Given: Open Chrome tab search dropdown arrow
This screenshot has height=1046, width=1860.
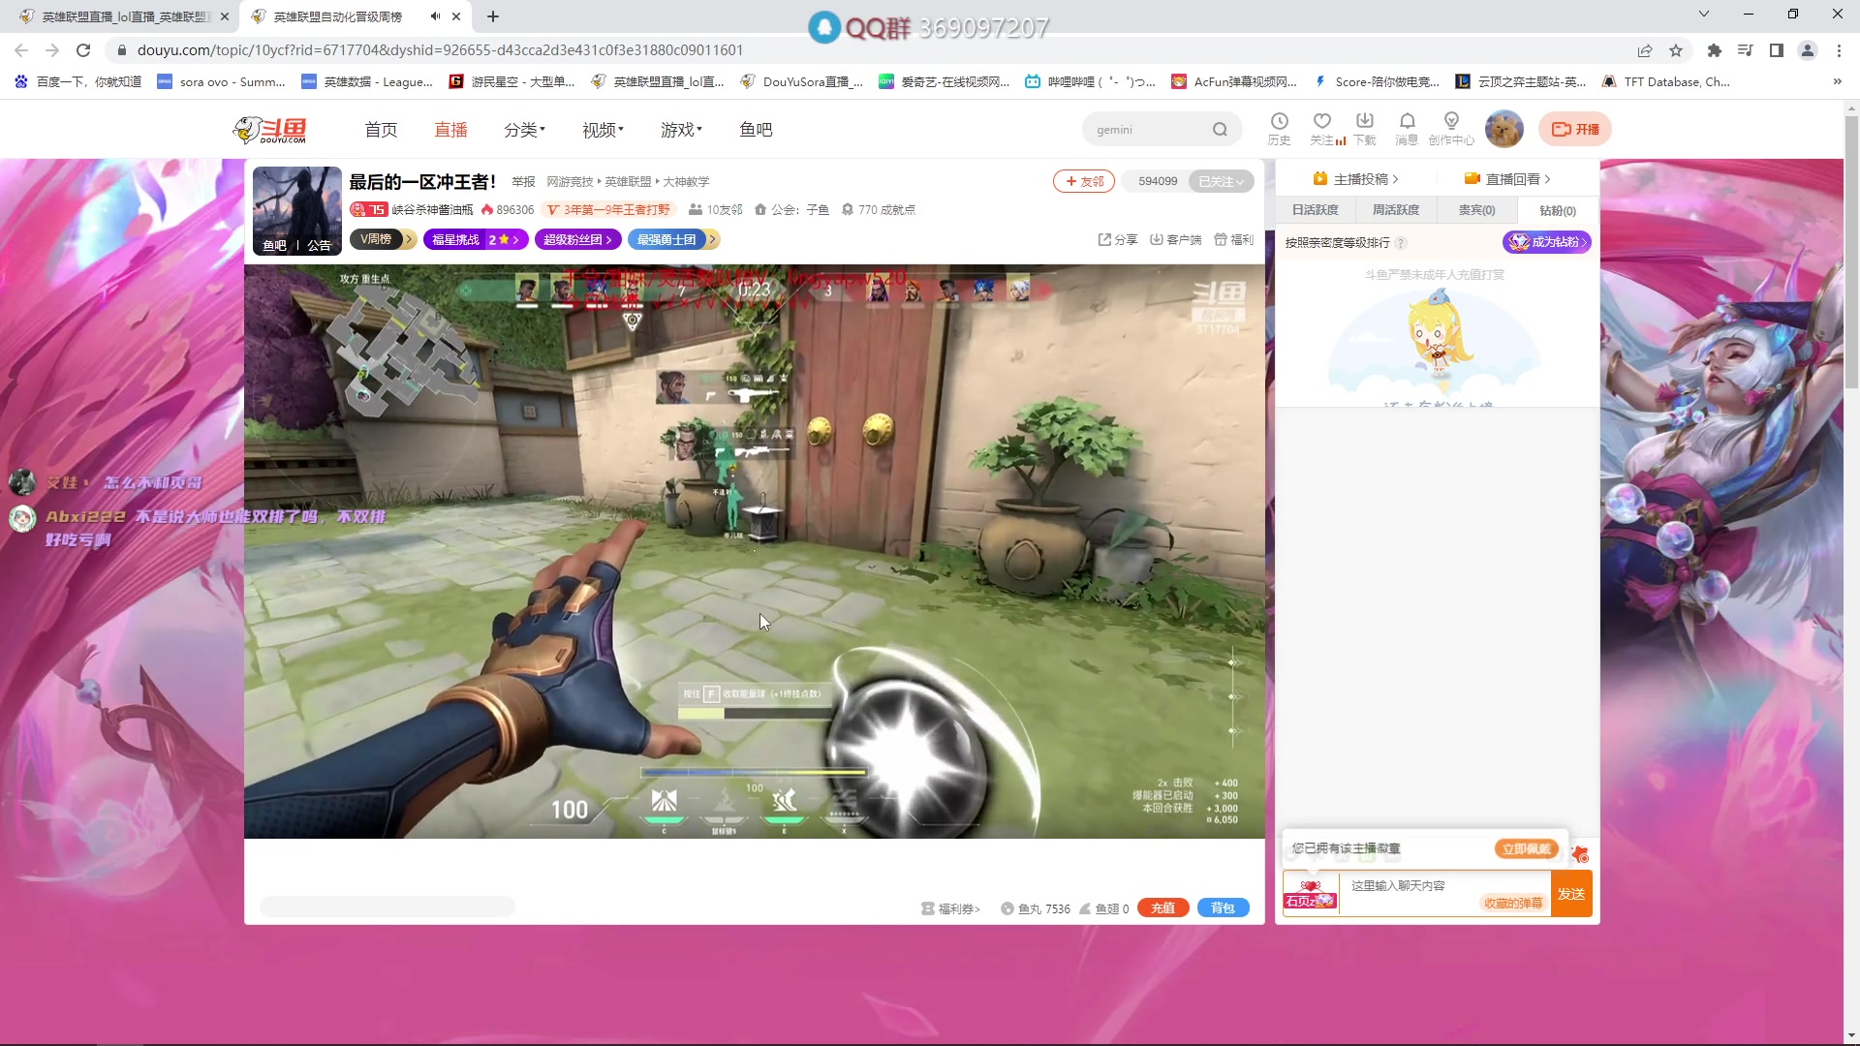Looking at the screenshot, I should 1704,14.
